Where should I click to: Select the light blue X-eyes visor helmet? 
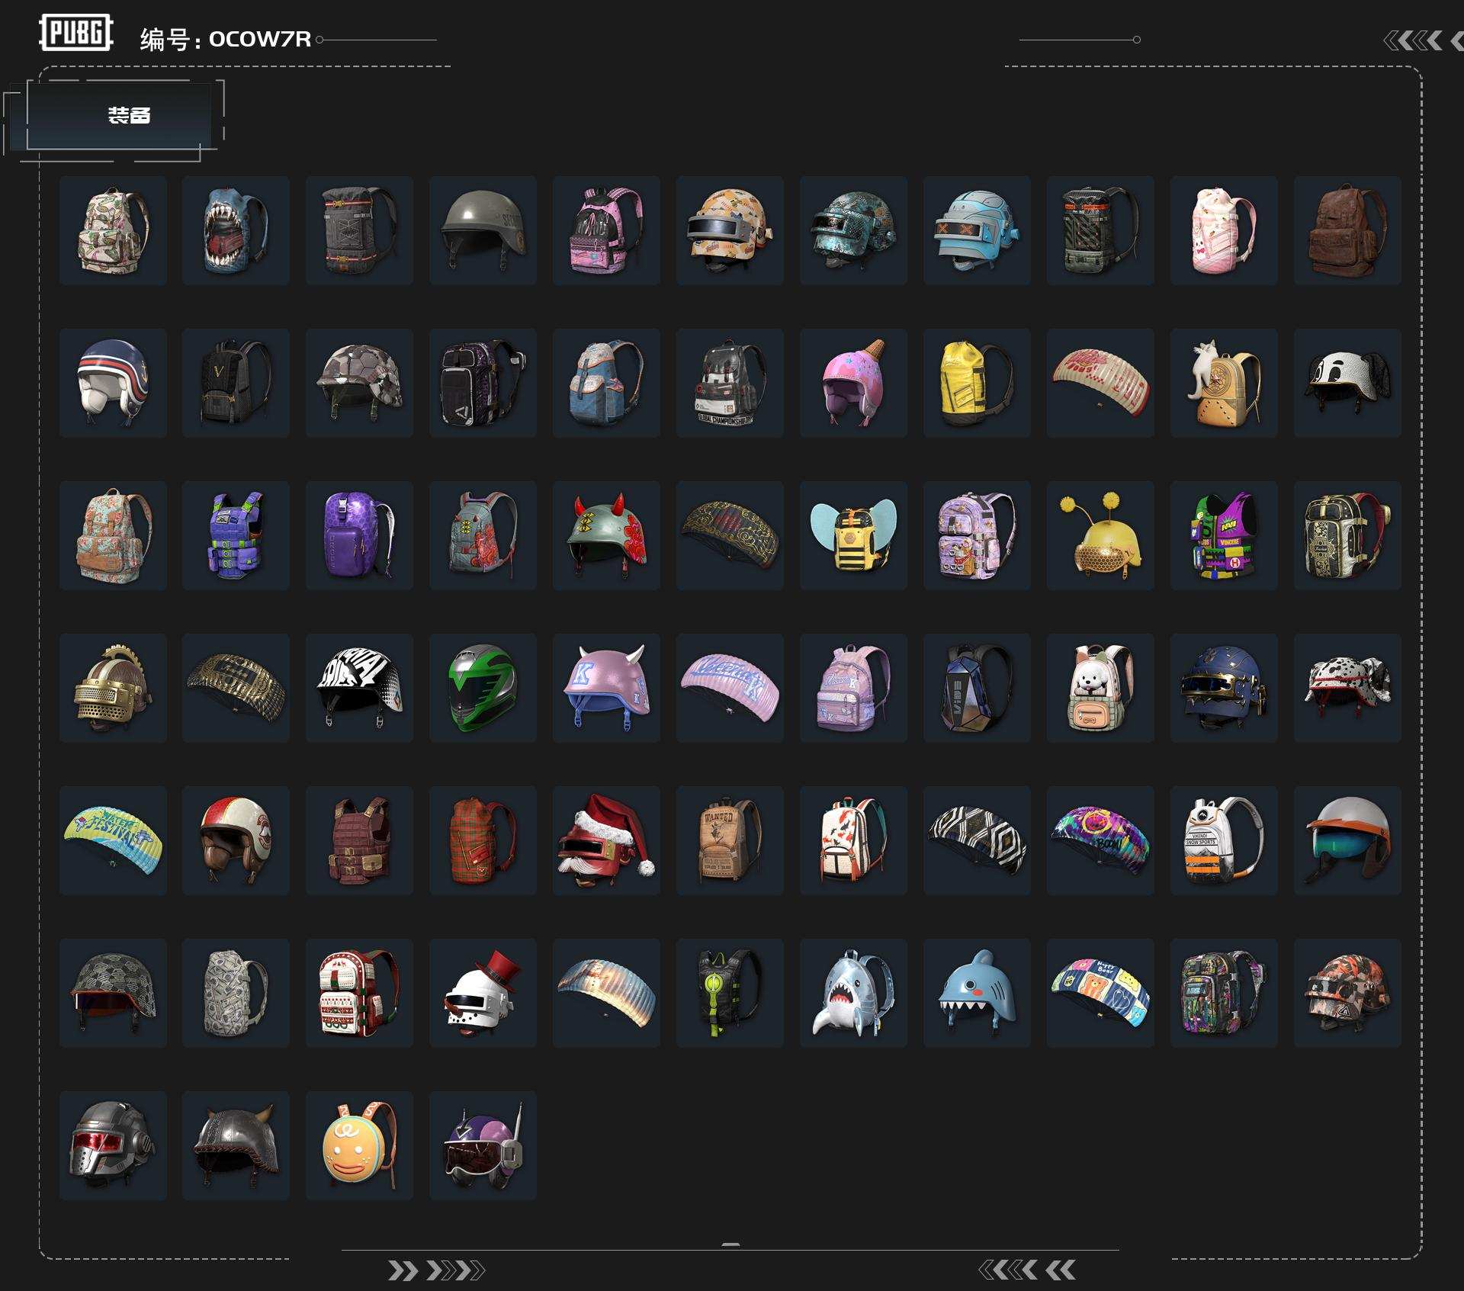coord(977,230)
